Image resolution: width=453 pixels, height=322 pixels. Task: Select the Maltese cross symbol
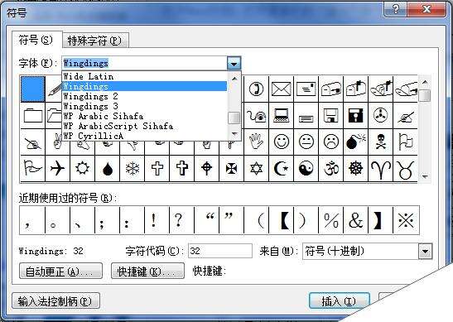[x=231, y=168]
